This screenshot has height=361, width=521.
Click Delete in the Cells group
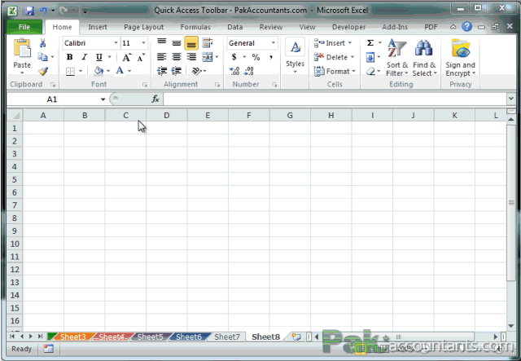(335, 57)
